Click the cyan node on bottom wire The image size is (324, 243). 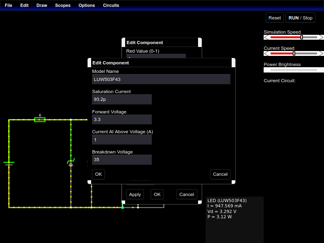(x=123, y=207)
